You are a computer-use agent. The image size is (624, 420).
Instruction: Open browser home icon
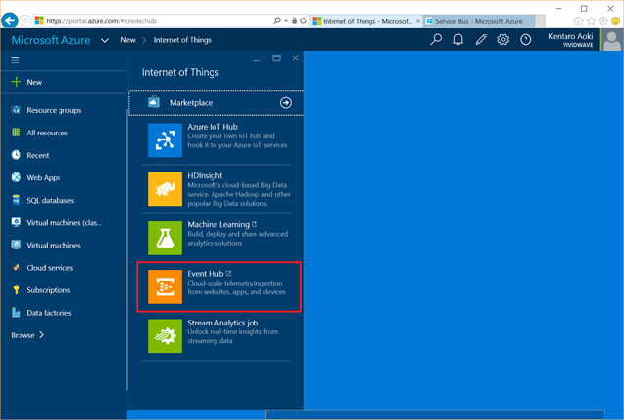pos(578,21)
